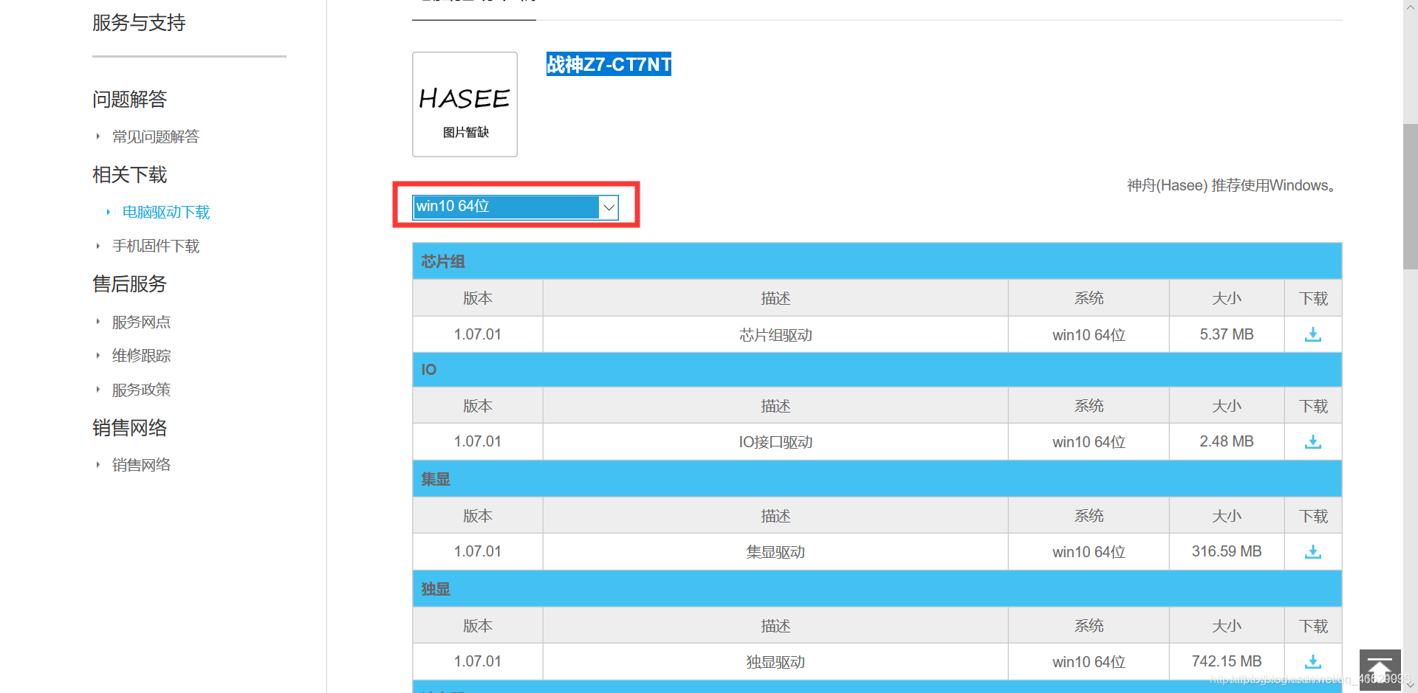
Task: Click the 集显 section header
Action: point(877,479)
